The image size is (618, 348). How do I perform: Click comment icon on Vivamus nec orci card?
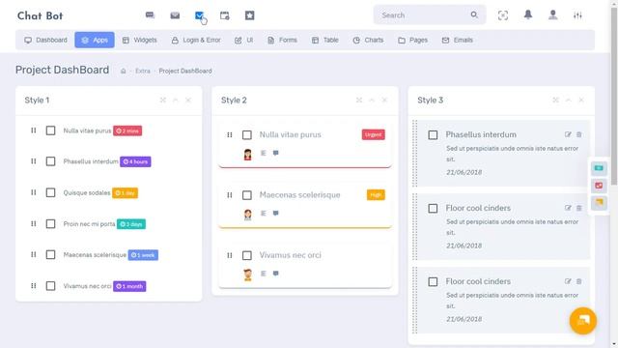tap(276, 274)
